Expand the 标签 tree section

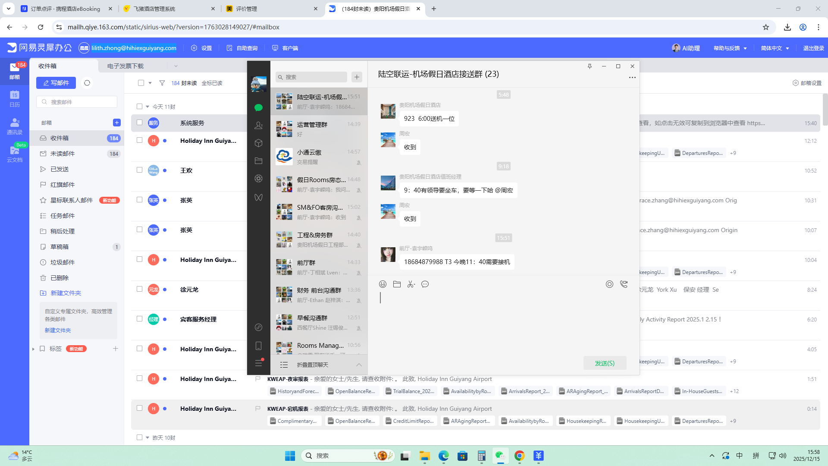click(33, 349)
